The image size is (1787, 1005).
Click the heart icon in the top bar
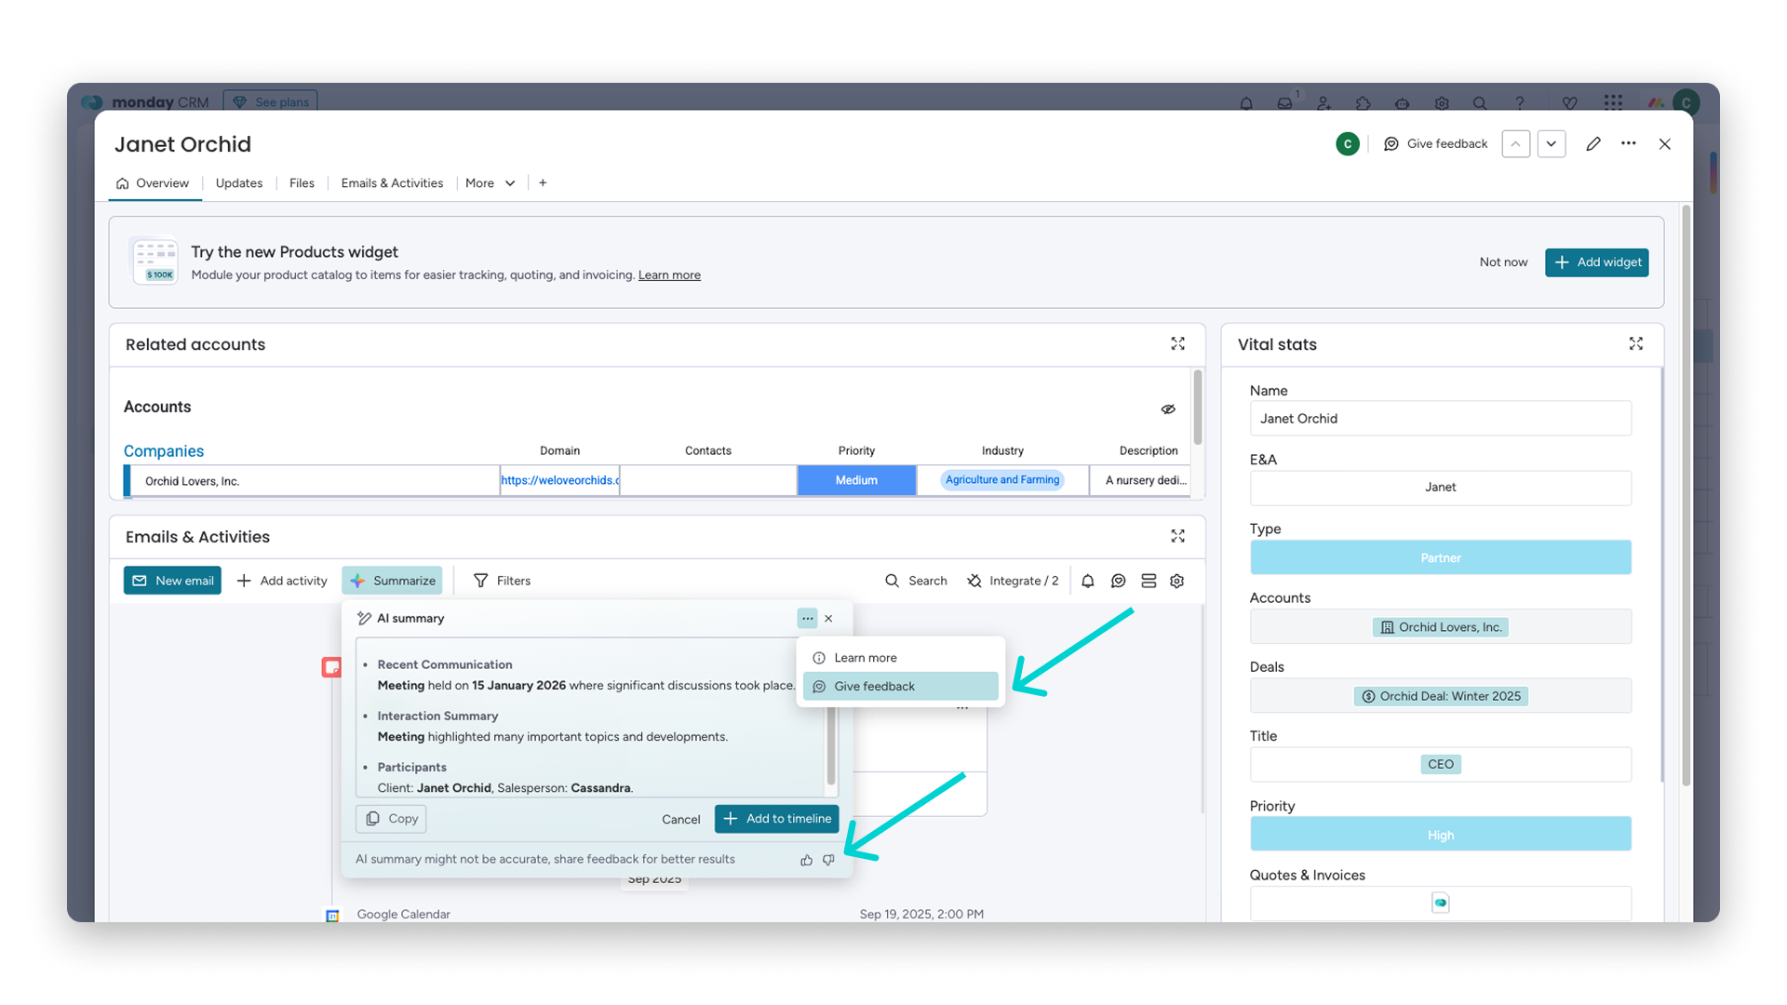point(1570,103)
